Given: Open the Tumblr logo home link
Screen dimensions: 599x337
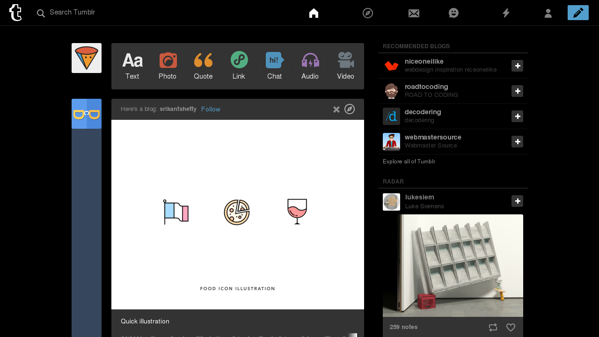Looking at the screenshot, I should (15, 13).
